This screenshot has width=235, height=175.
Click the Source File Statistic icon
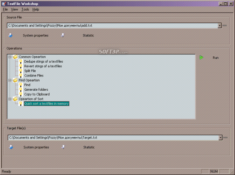tap(63, 35)
